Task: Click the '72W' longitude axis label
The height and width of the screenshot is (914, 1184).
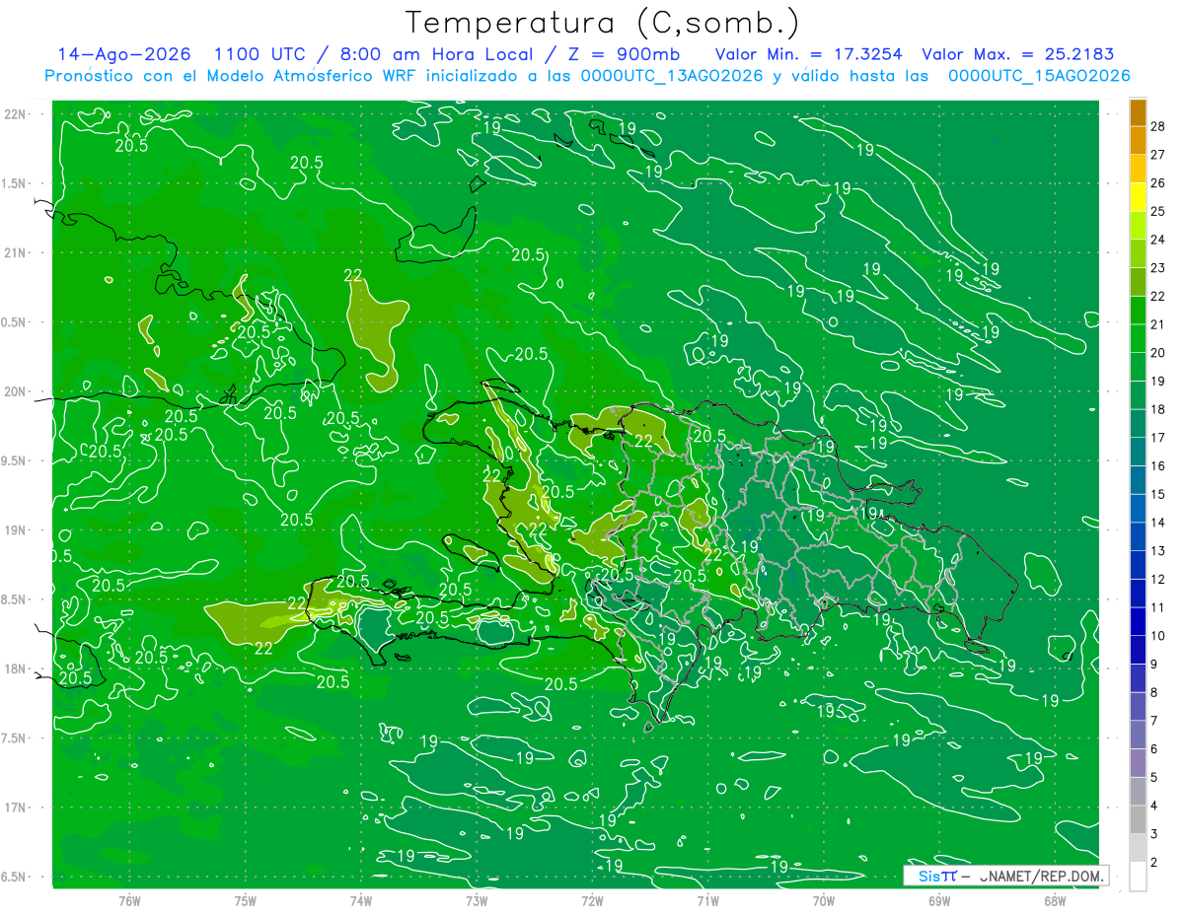Action: click(592, 901)
